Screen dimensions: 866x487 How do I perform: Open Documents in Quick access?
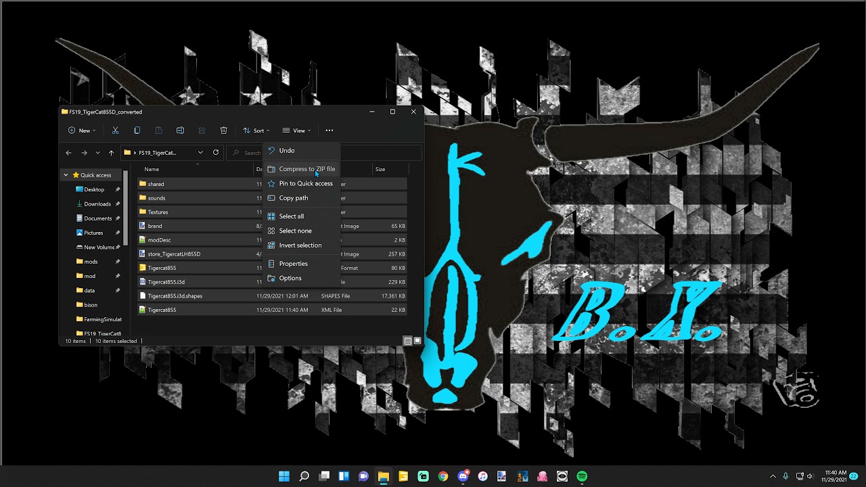[x=97, y=218]
